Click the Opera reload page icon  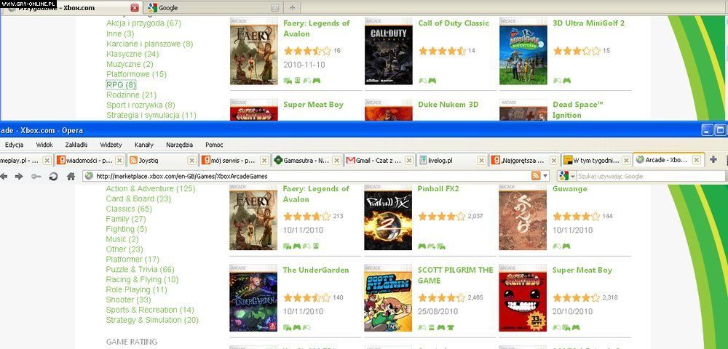point(53,176)
